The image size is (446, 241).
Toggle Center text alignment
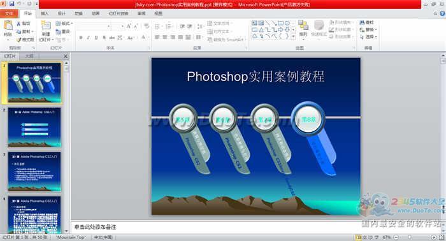tap(164, 37)
